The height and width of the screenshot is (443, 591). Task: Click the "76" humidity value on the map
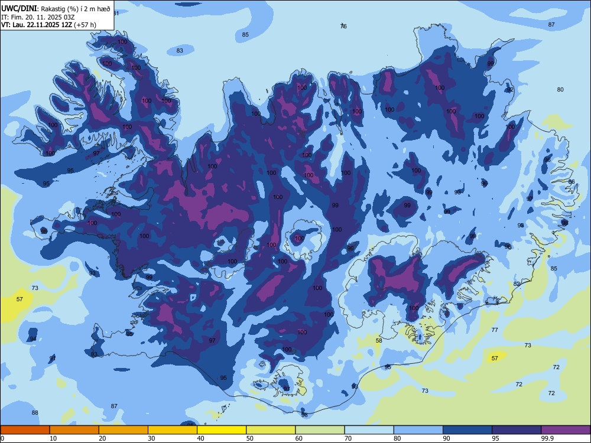343,26
